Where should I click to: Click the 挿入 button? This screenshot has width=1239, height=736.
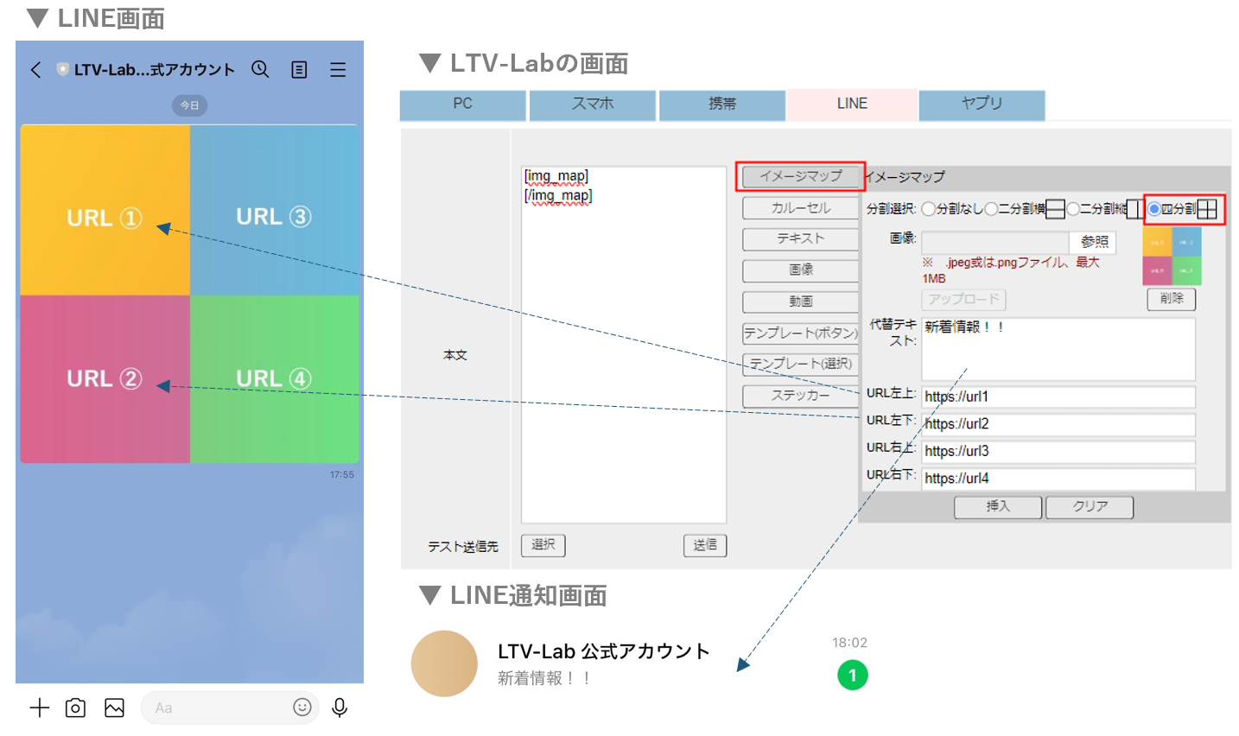click(x=998, y=507)
